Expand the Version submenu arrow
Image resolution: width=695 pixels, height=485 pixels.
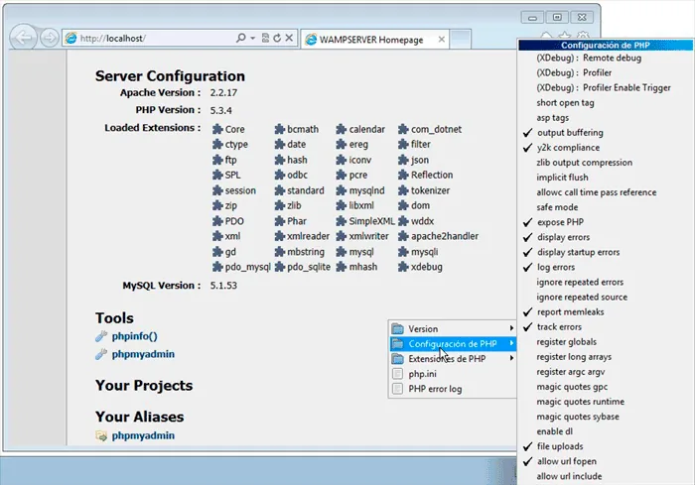[511, 328]
